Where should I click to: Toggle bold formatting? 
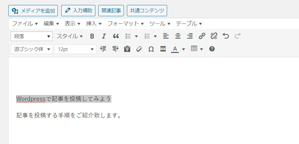(92, 36)
